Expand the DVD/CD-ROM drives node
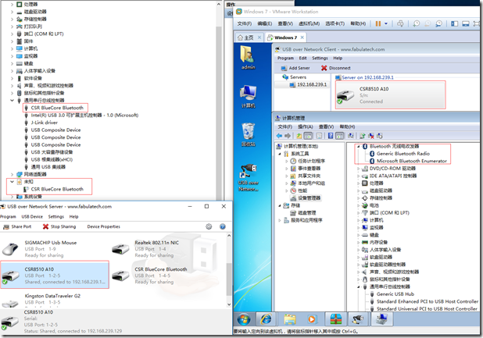Viewport: 483px width, 338px height. click(358, 169)
